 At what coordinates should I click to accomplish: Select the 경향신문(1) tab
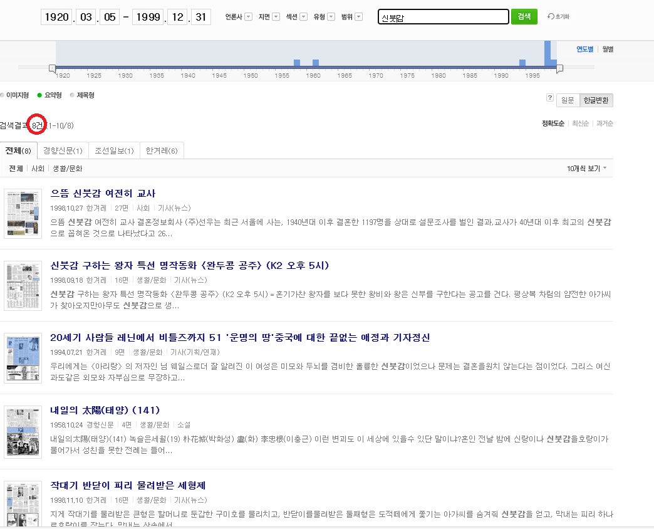(x=63, y=150)
